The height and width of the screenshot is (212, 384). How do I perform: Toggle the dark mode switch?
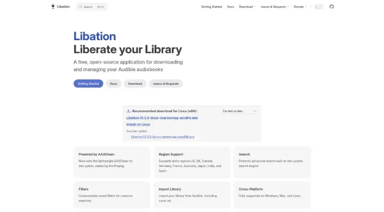click(319, 7)
